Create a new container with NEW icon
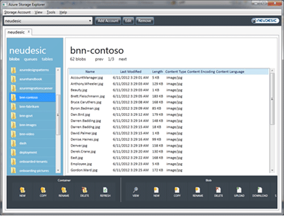This screenshot has width=284, height=216. [22, 192]
